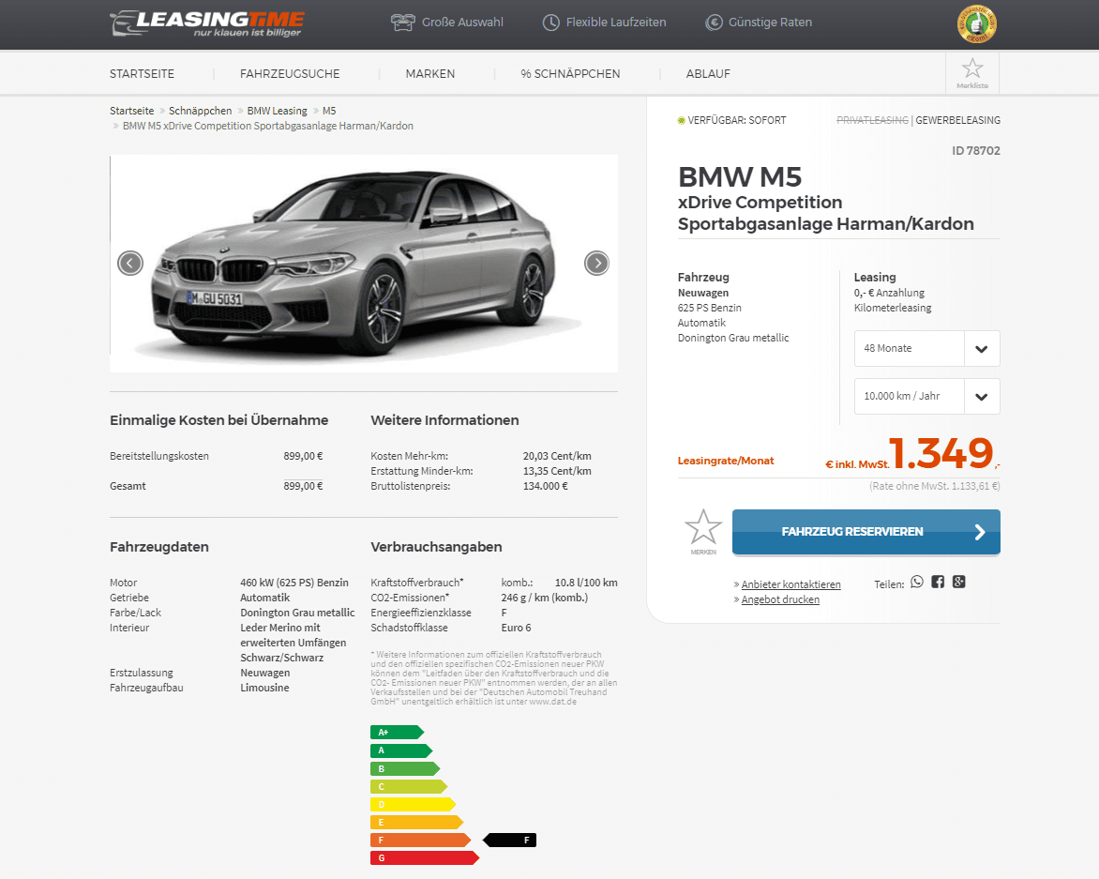Open the 48 Monate duration dropdown
The width and height of the screenshot is (1099, 879).
pyautogui.click(x=926, y=348)
